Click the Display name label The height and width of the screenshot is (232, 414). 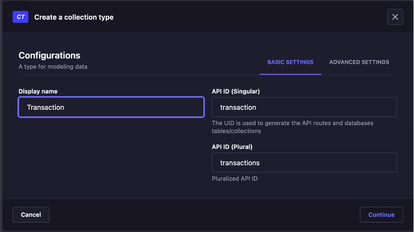click(x=38, y=92)
